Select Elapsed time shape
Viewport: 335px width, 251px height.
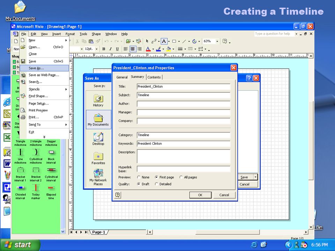click(x=51, y=192)
